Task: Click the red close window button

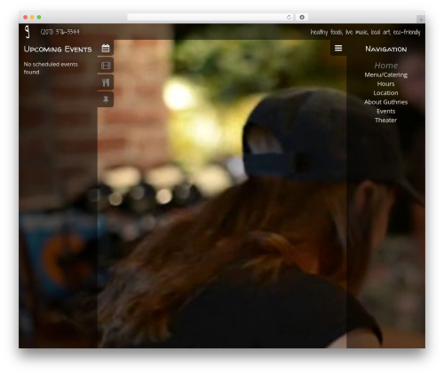Action: [x=26, y=17]
